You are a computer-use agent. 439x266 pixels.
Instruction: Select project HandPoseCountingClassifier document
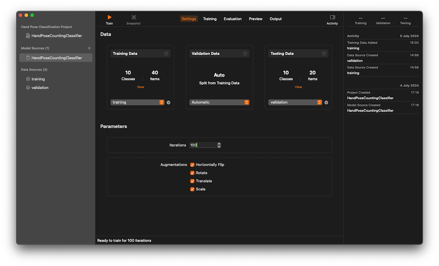(54, 36)
